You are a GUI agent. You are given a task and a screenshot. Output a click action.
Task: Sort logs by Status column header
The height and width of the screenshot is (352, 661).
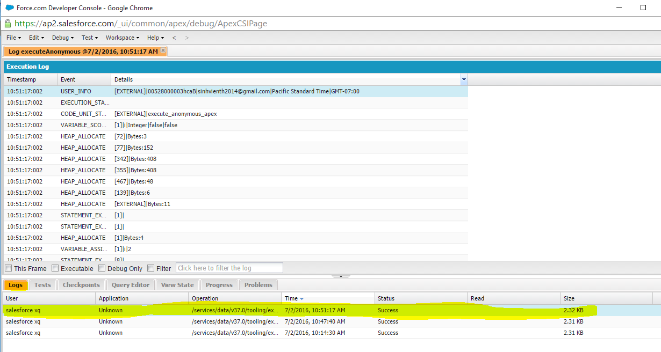click(421, 298)
